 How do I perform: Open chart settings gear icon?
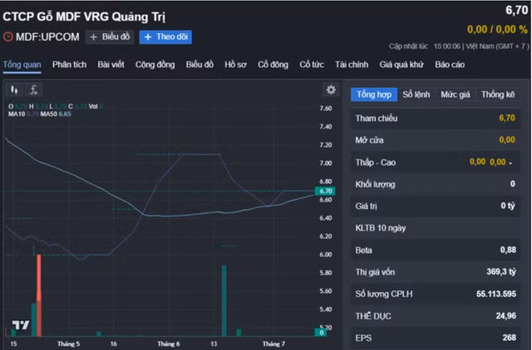point(331,90)
